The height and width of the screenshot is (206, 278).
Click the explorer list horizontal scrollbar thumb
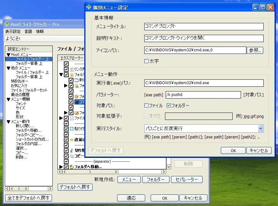90,172
